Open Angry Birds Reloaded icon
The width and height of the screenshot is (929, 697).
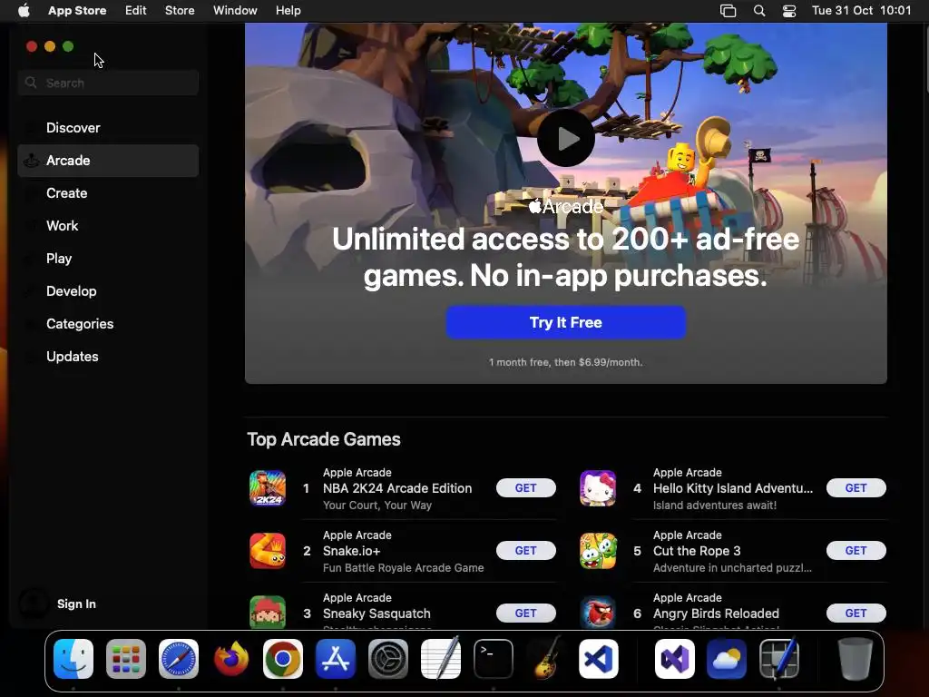(x=598, y=613)
